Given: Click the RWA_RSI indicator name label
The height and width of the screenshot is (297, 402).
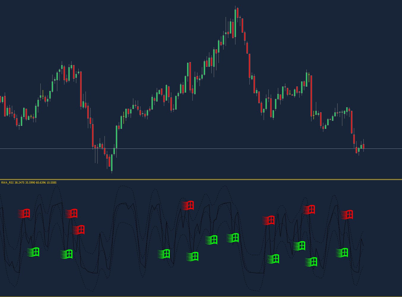Looking at the screenshot, I should pos(7,183).
